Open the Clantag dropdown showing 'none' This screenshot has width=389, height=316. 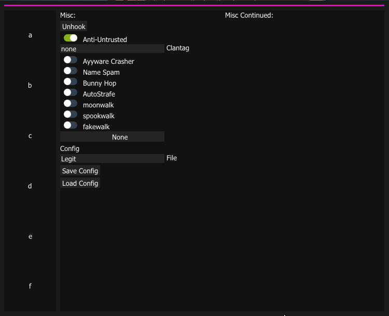pos(112,49)
